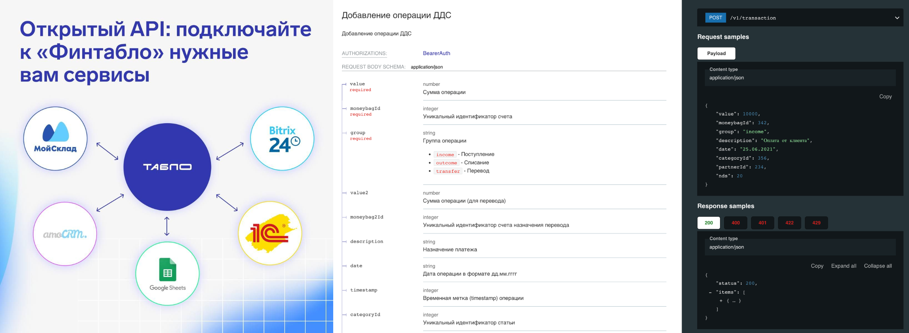Click the 'date' parameter name
Screen dimensions: 909x333
coord(356,266)
